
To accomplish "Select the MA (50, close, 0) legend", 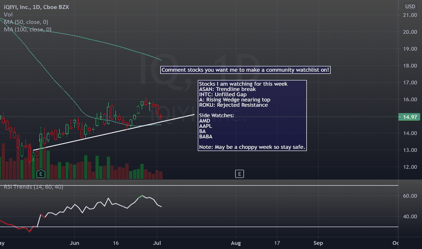I will pyautogui.click(x=26, y=22).
